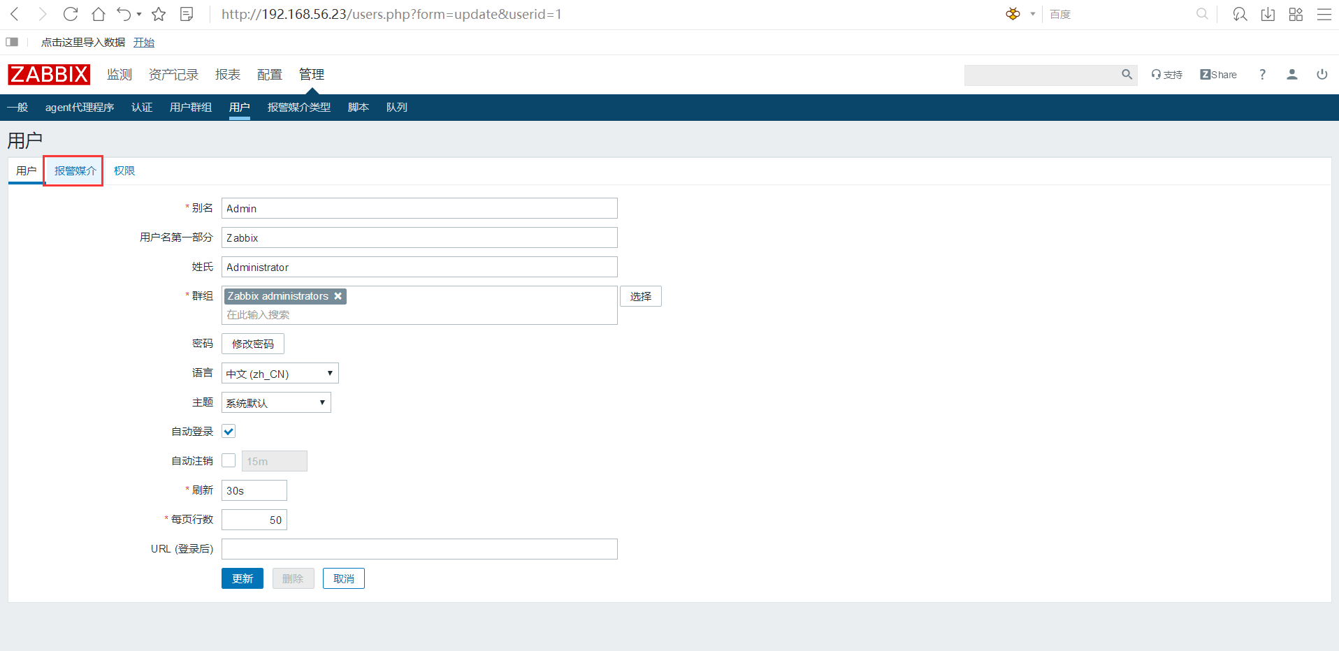Toggle the bookmarks bar sidebar icon

pos(12,42)
